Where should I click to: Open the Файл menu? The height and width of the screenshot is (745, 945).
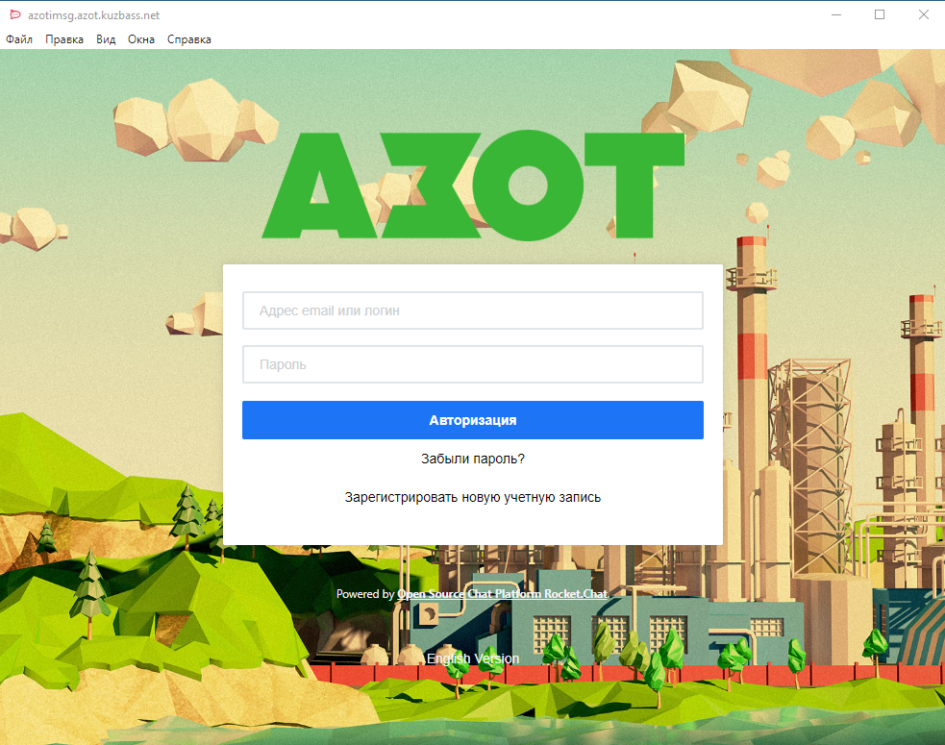point(19,39)
